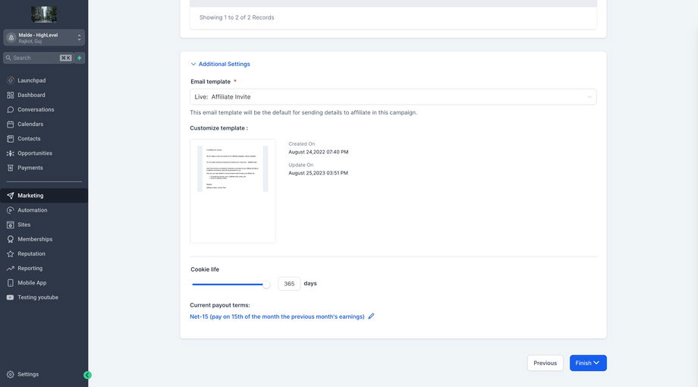
Task: Click the Conversations chat icon
Action: coord(11,109)
